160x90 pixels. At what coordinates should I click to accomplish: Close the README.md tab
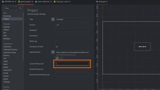point(15,2)
